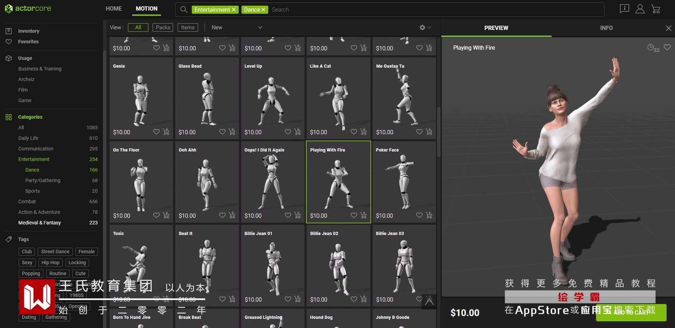
Task: Show All in the View filter
Action: [138, 27]
